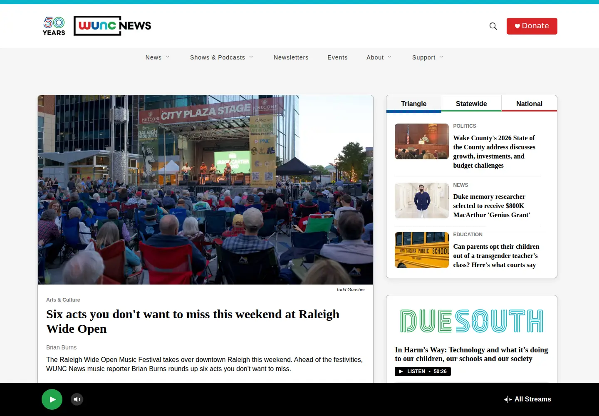This screenshot has height=416, width=599.
Task: Click the Todd Gunsher photo credit
Action: click(351, 290)
